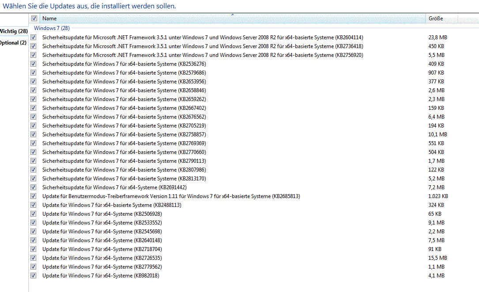Uncheck the KB2604114 update checkbox
The width and height of the screenshot is (479, 292).
34,37
